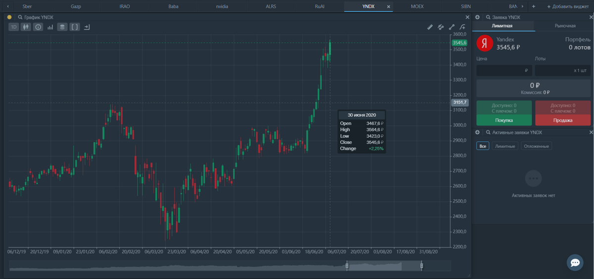The height and width of the screenshot is (279, 594).
Task: Open the chat support bubble
Action: point(575,262)
